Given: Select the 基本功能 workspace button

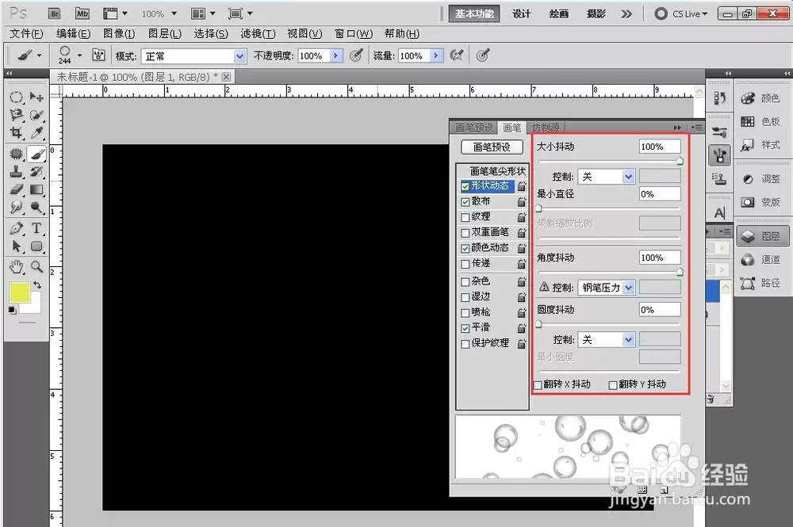Looking at the screenshot, I should pos(474,13).
